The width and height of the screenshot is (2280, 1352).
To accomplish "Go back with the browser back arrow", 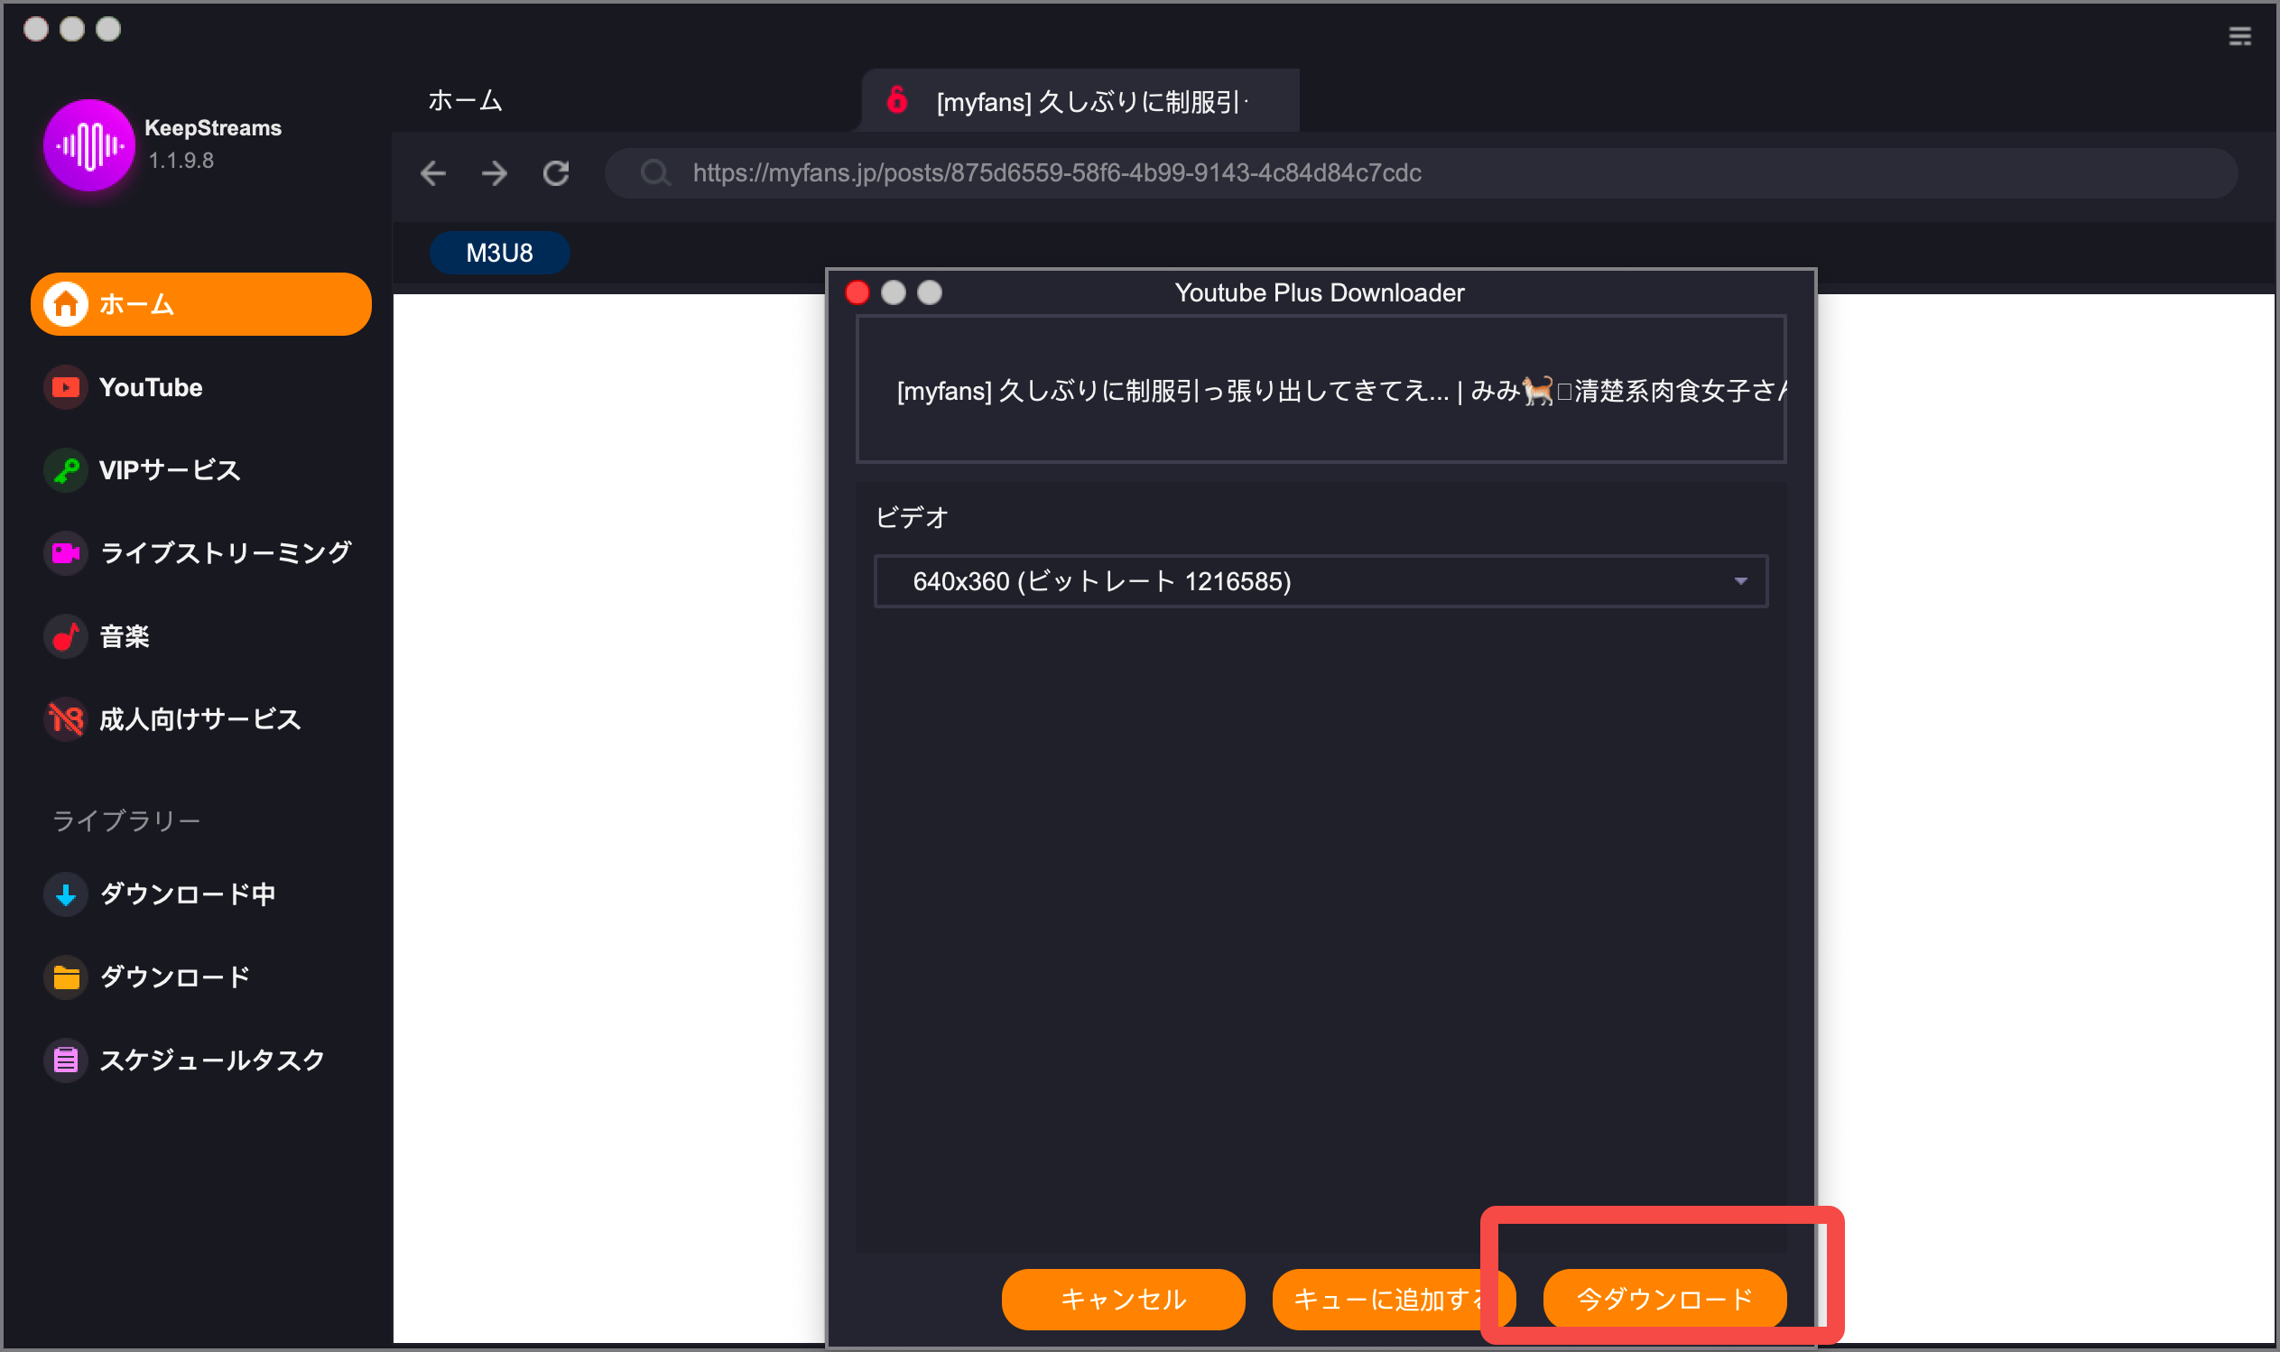I will point(433,173).
